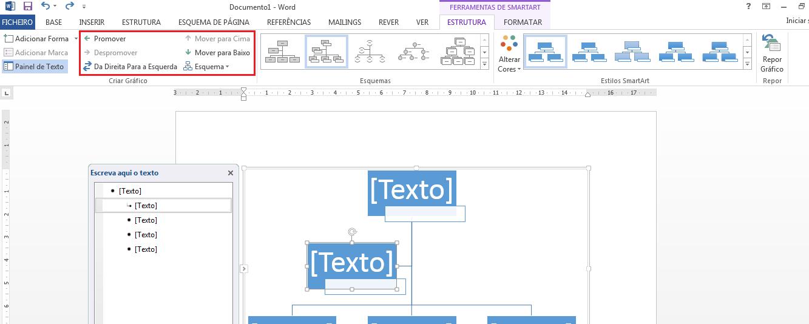Viewport: 809px width, 324px height.
Task: Click the Undo arrow icon
Action: tap(46, 7)
